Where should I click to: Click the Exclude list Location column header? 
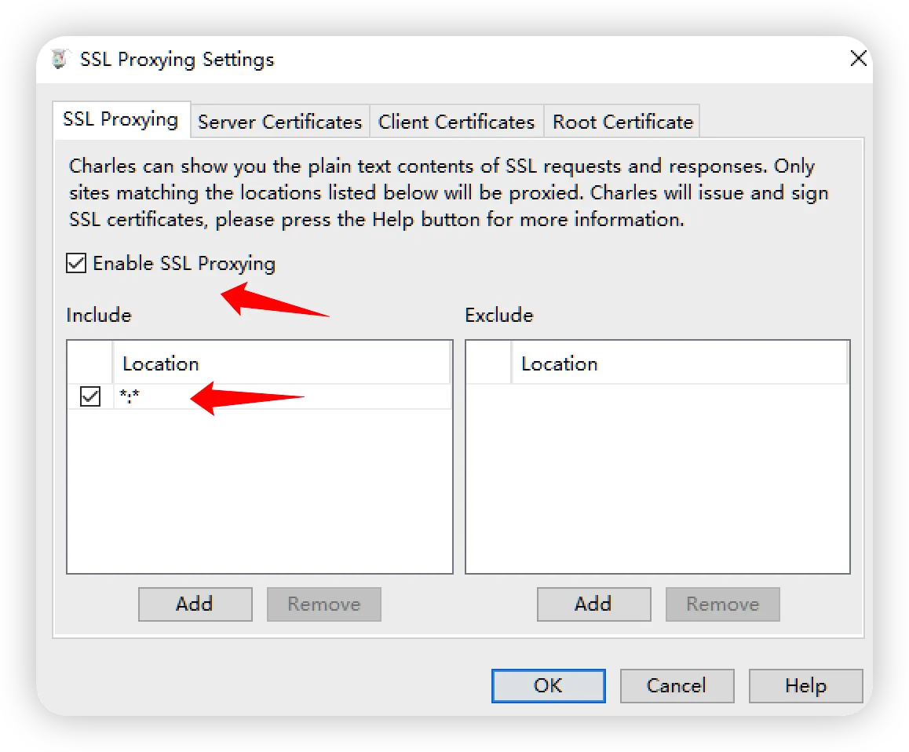click(x=679, y=363)
